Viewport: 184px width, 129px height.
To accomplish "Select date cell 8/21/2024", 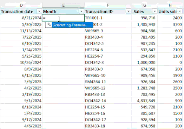I will pyautogui.click(x=21, y=18).
